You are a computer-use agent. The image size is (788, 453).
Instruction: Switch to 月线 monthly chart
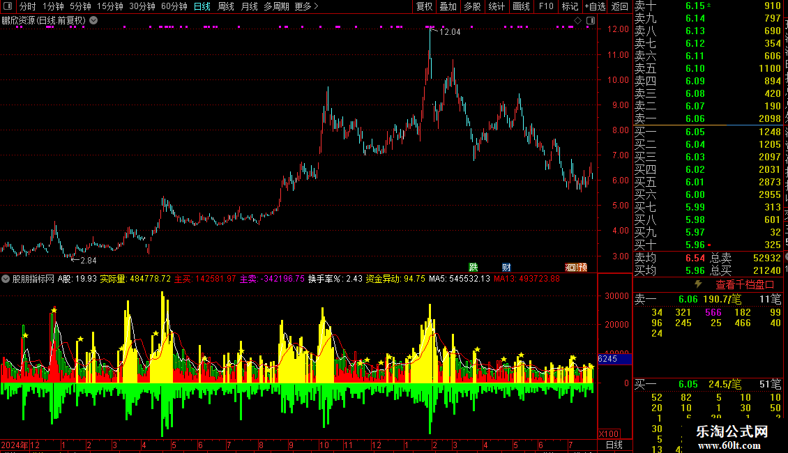click(249, 6)
